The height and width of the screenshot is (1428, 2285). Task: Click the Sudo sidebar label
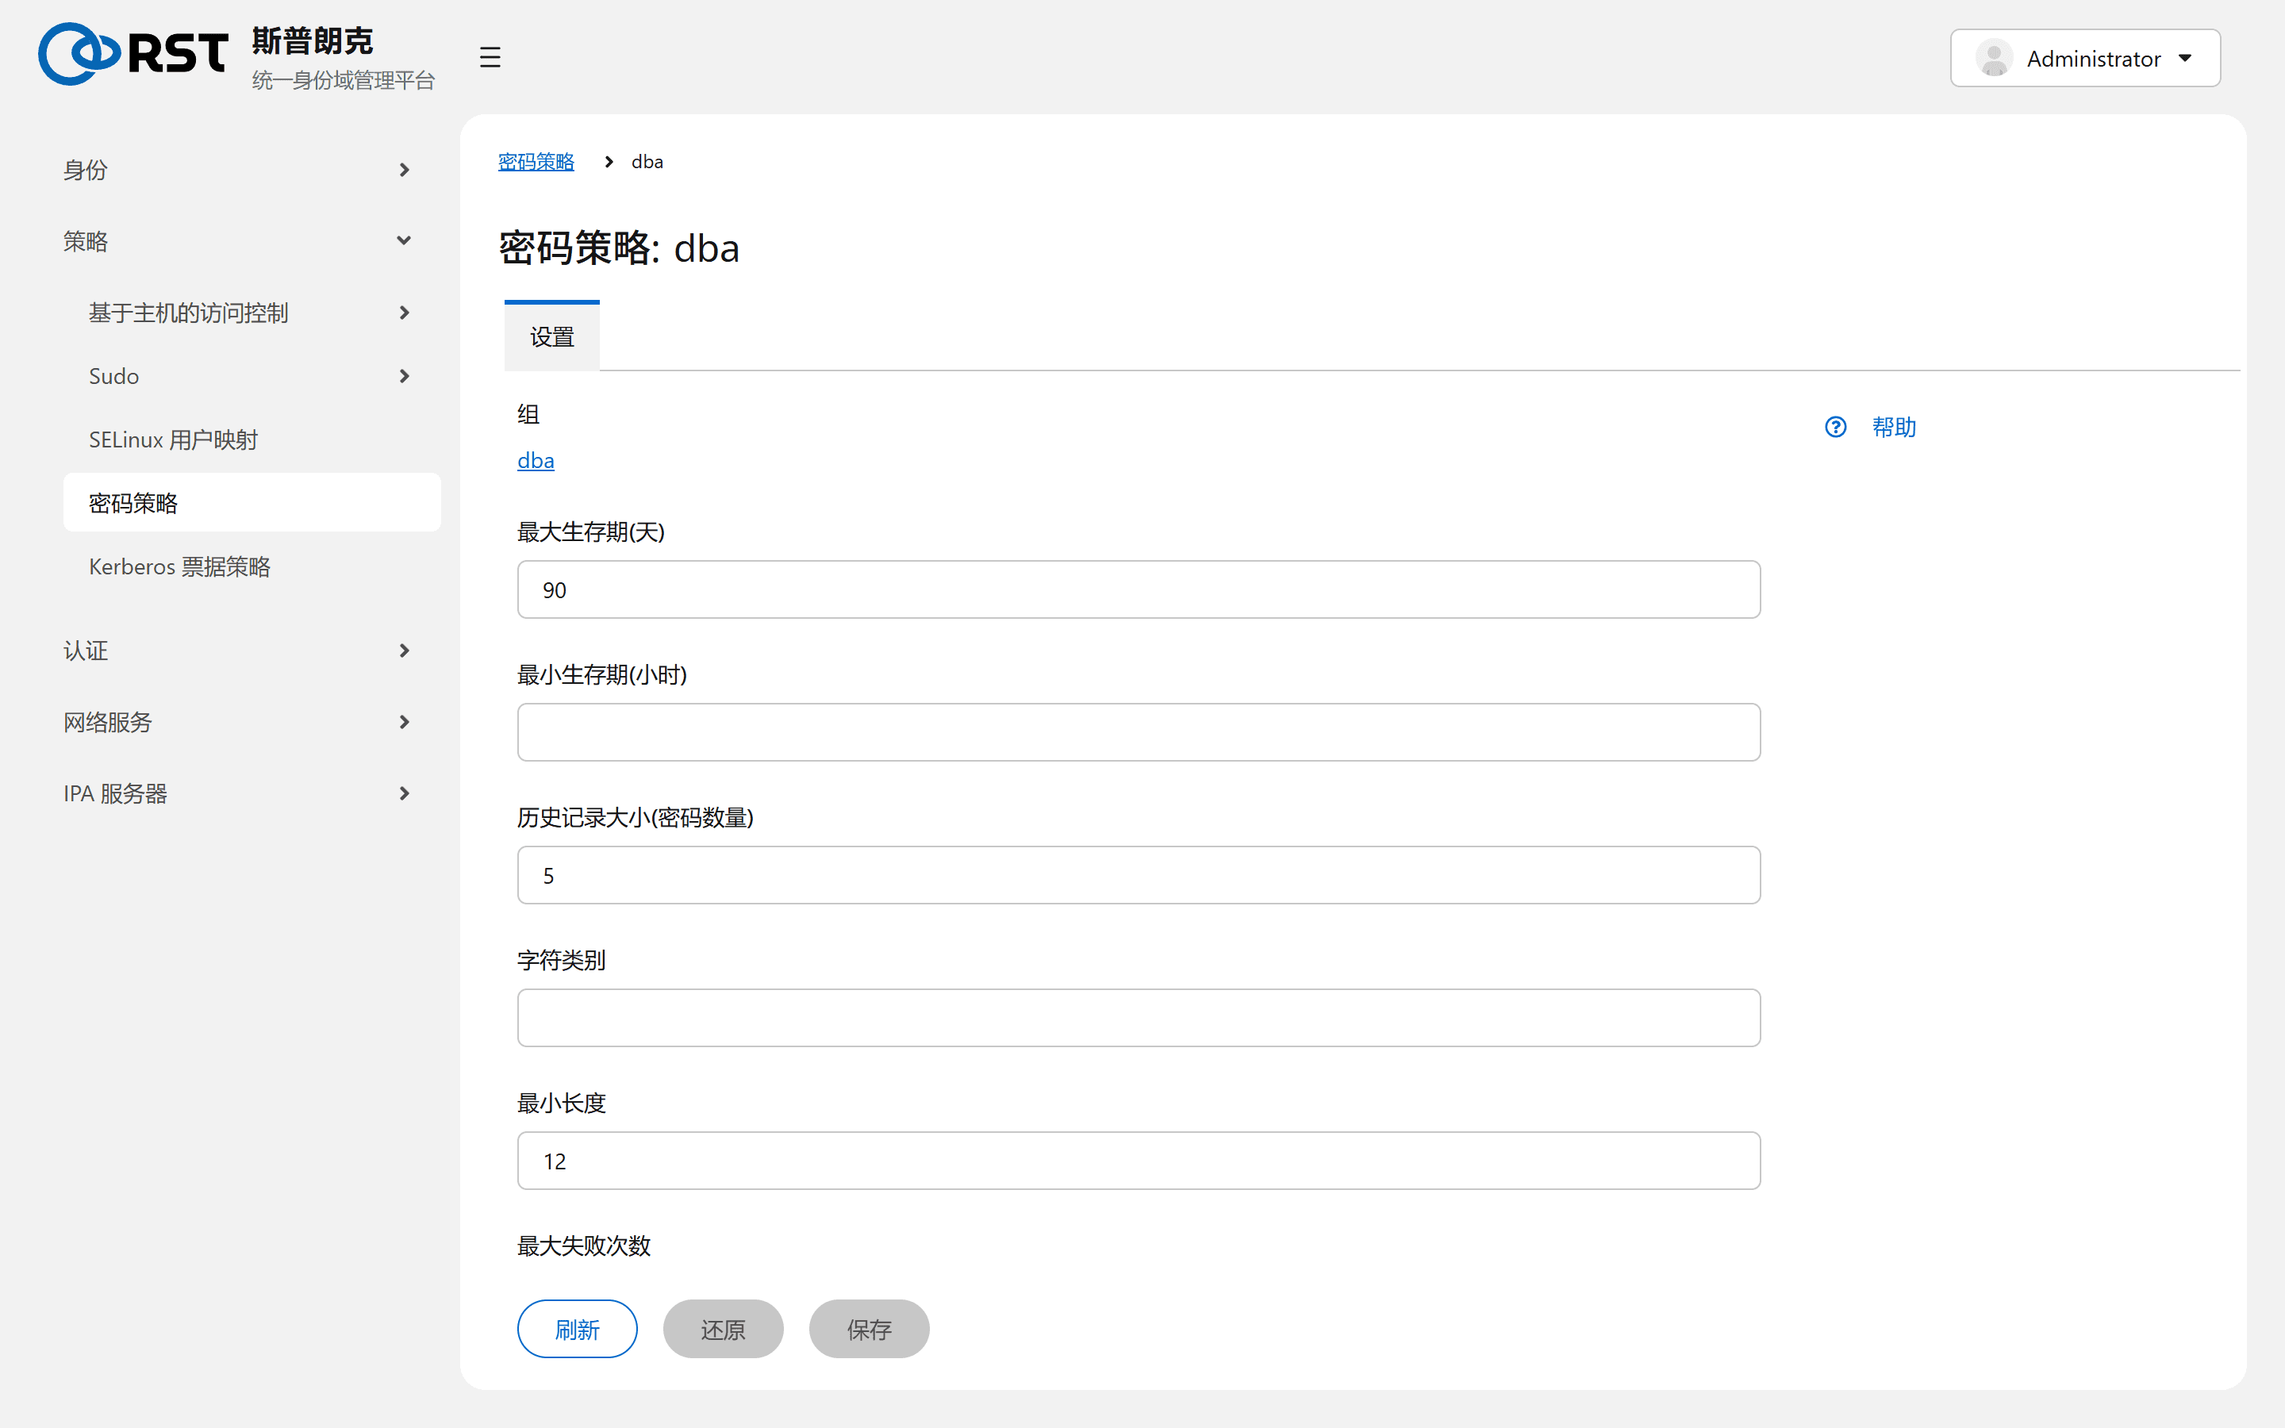(x=113, y=376)
